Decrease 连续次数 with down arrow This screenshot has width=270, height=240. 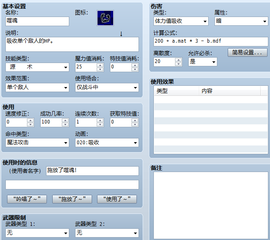tap(100, 124)
